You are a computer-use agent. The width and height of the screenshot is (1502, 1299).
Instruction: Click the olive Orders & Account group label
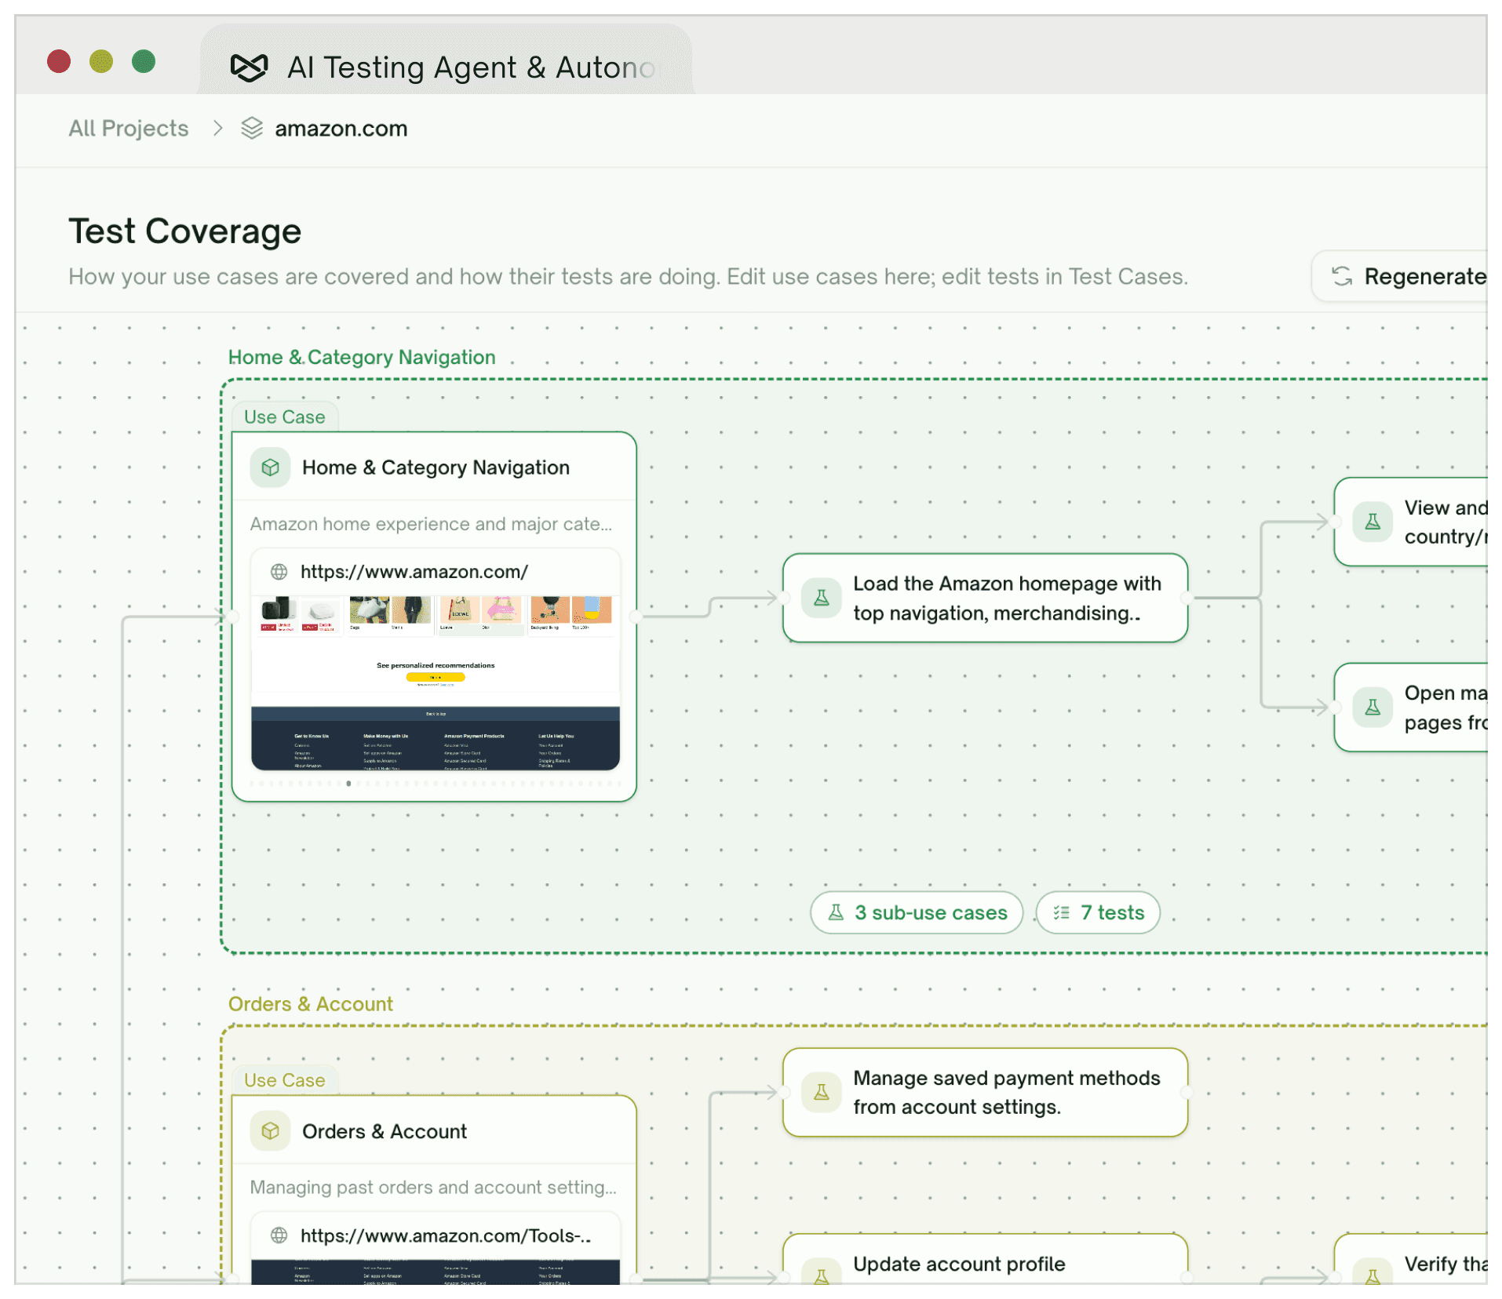tap(310, 1004)
